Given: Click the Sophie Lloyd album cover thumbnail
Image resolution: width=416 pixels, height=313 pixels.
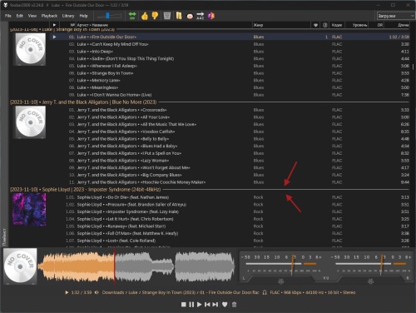Looking at the screenshot, I should 29,210.
